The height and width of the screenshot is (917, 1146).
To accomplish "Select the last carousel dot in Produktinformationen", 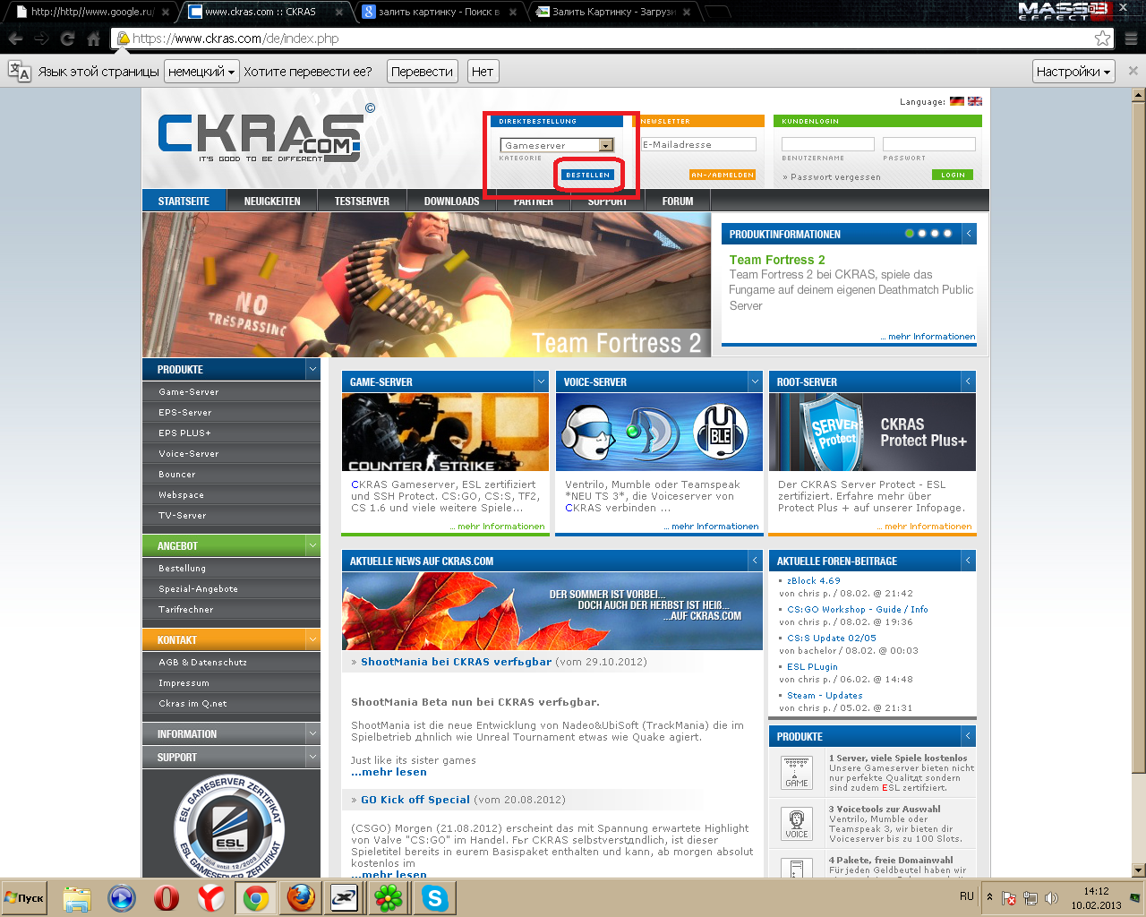I will [x=947, y=234].
